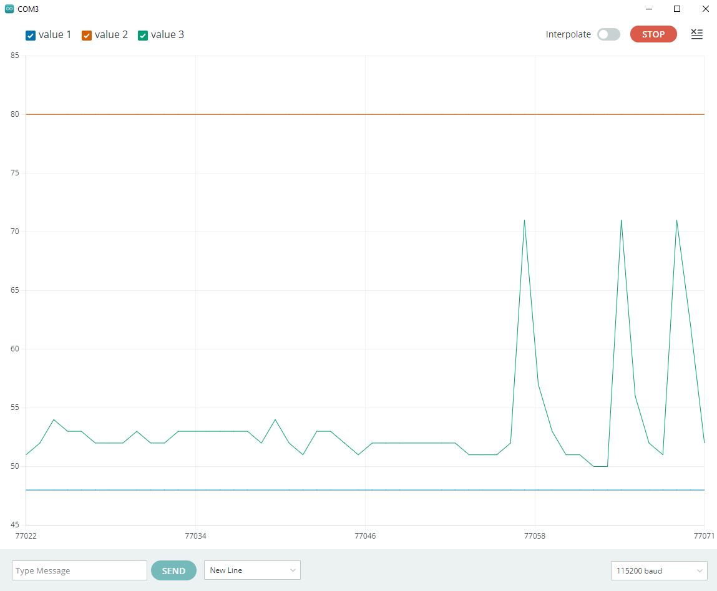
Task: Uncheck the value 1 series checkbox
Action: [x=31, y=36]
